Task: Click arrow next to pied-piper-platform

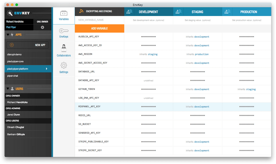Action: [47, 69]
